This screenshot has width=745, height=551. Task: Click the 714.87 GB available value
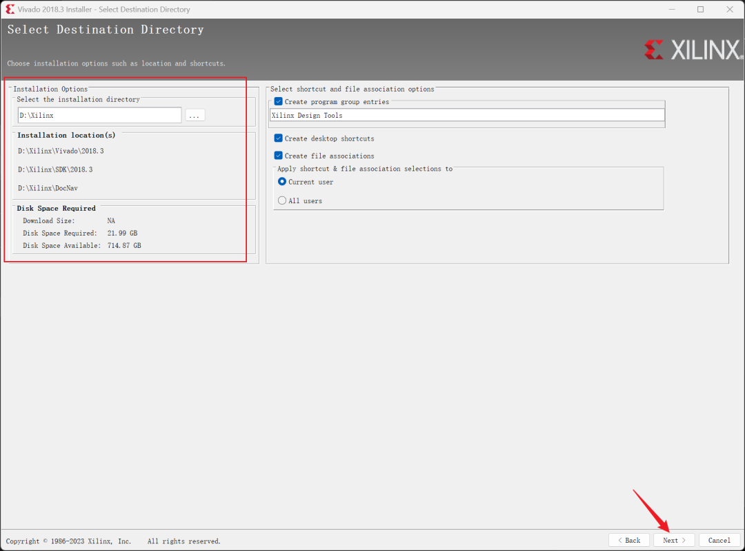[x=124, y=245]
